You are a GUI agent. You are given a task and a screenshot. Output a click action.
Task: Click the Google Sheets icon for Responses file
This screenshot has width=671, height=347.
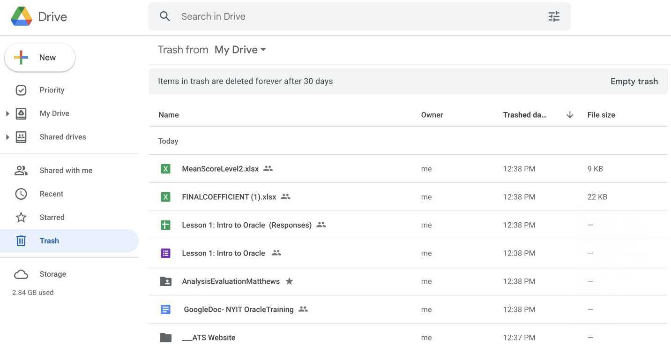point(165,225)
